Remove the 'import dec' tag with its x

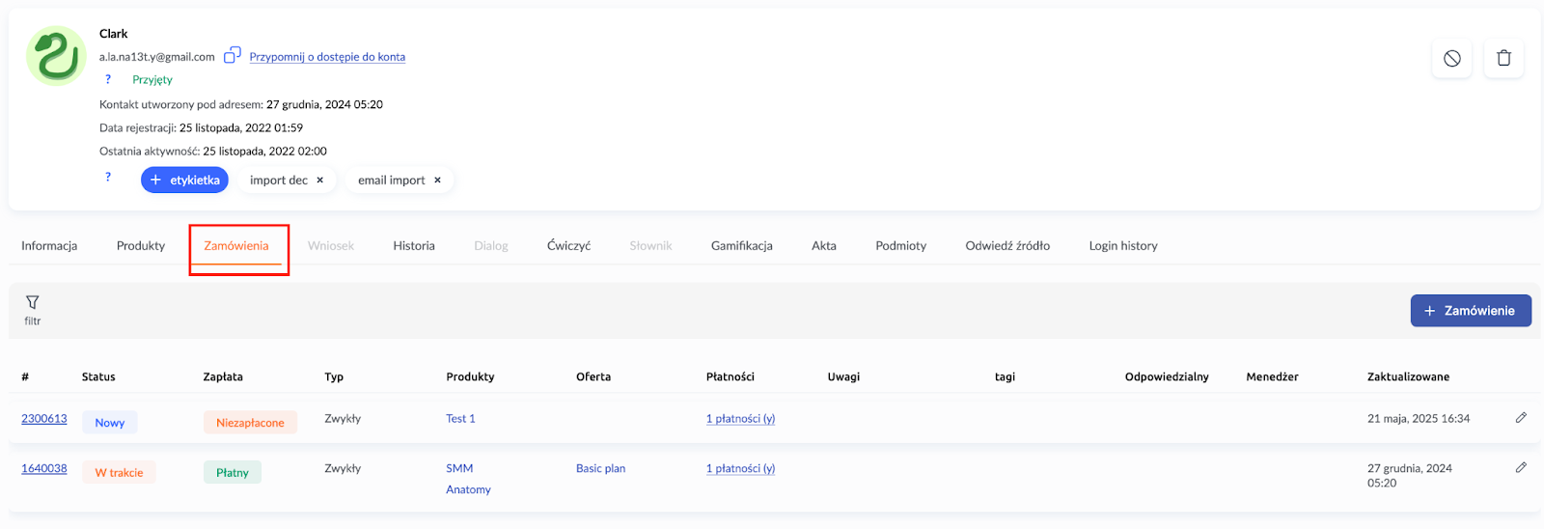[320, 181]
